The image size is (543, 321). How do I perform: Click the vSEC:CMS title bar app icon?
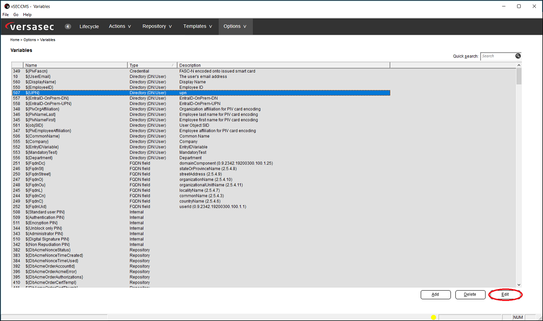coord(6,6)
